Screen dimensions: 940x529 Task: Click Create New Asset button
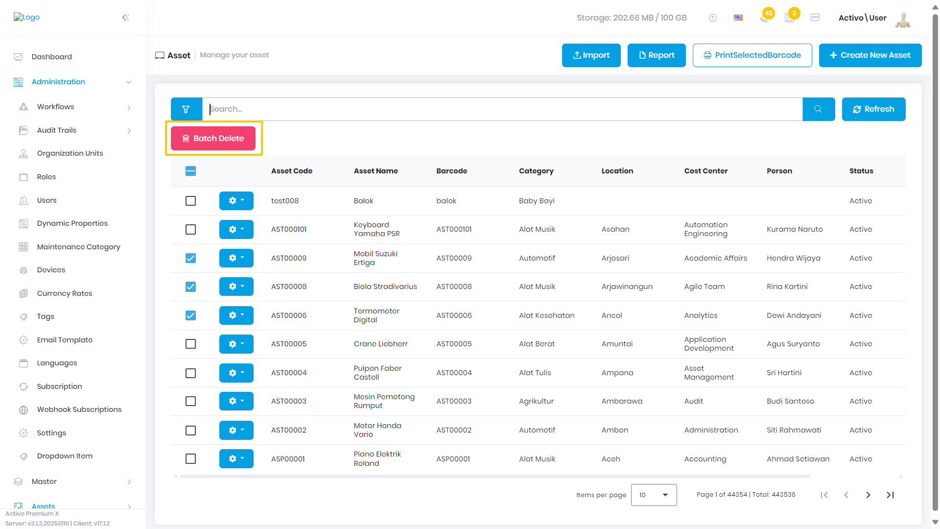(870, 55)
